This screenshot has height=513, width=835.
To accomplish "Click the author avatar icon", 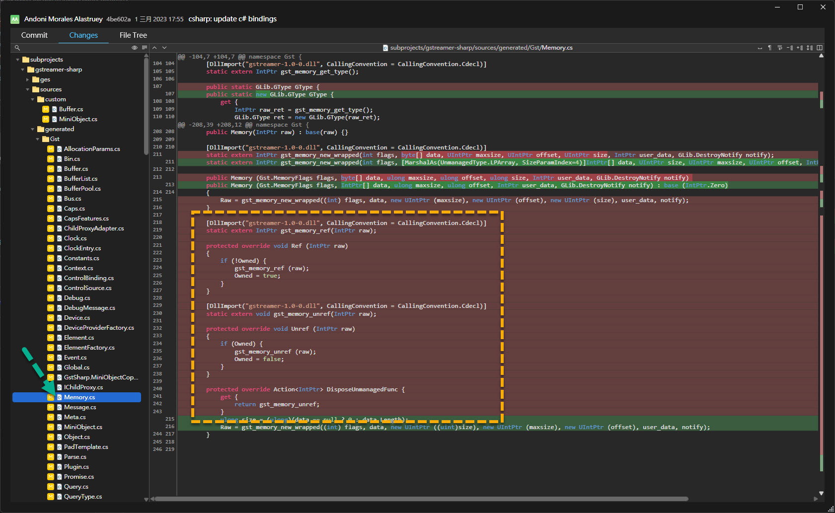I will tap(15, 19).
